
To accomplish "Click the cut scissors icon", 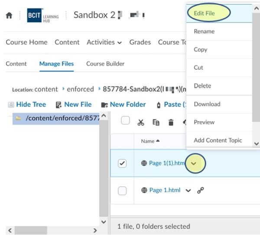I will coord(141,122).
